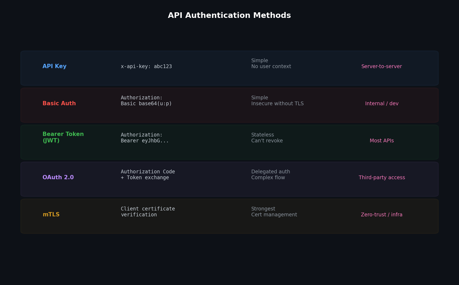Image resolution: width=459 pixels, height=285 pixels.
Task: Click 'No user context' in the API Key row
Action: tap(271, 67)
